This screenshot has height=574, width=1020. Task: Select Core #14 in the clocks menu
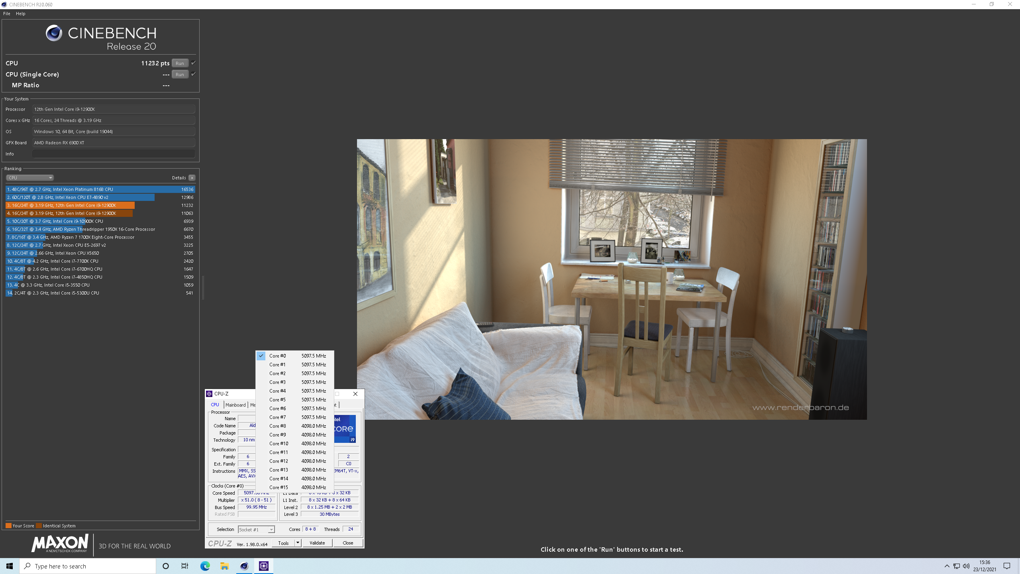[x=295, y=479]
